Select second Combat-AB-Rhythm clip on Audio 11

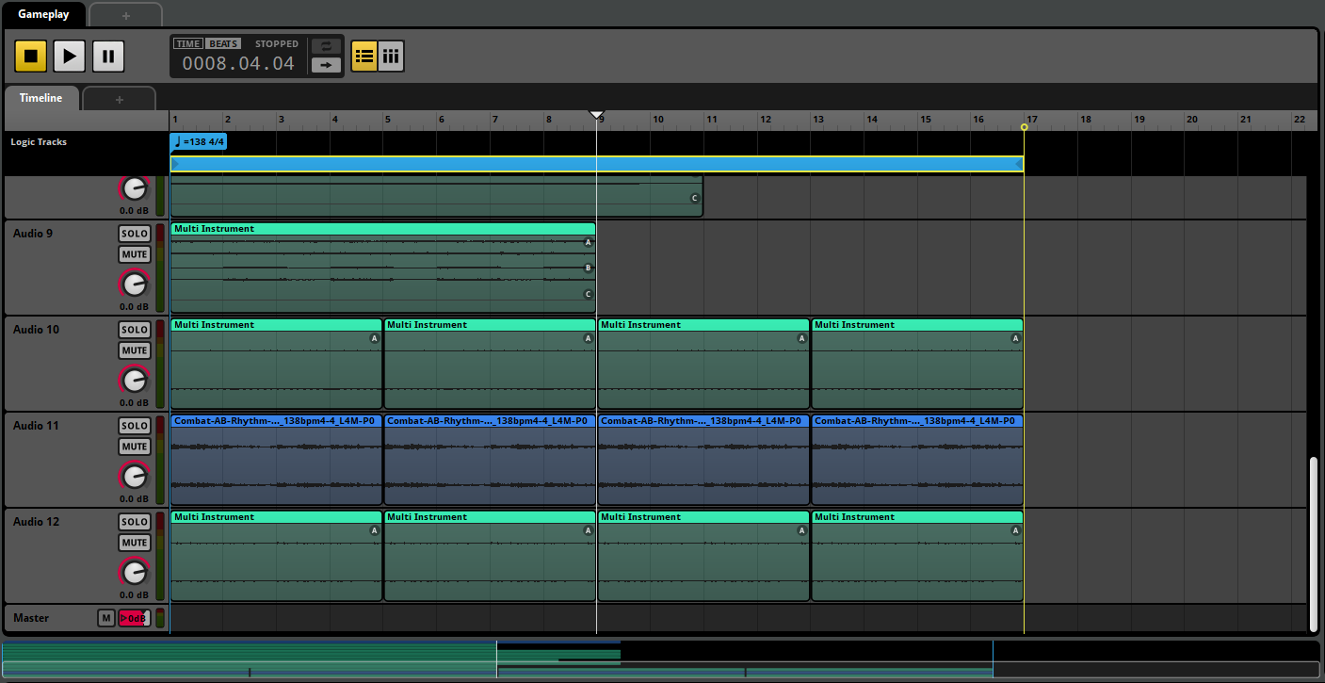pos(490,460)
